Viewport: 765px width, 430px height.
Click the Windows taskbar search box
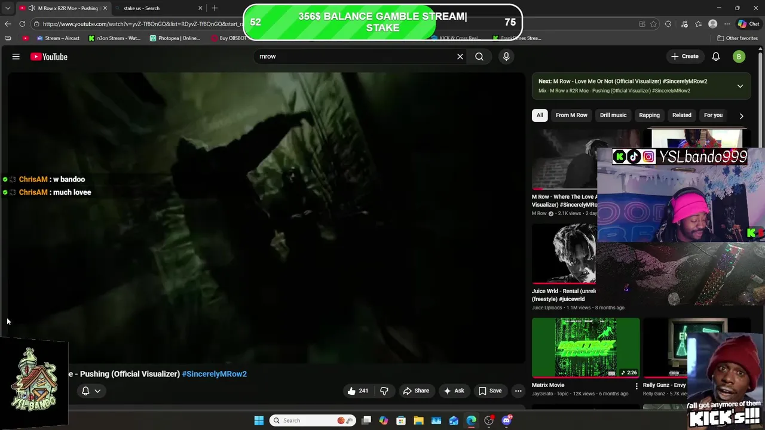(x=312, y=420)
